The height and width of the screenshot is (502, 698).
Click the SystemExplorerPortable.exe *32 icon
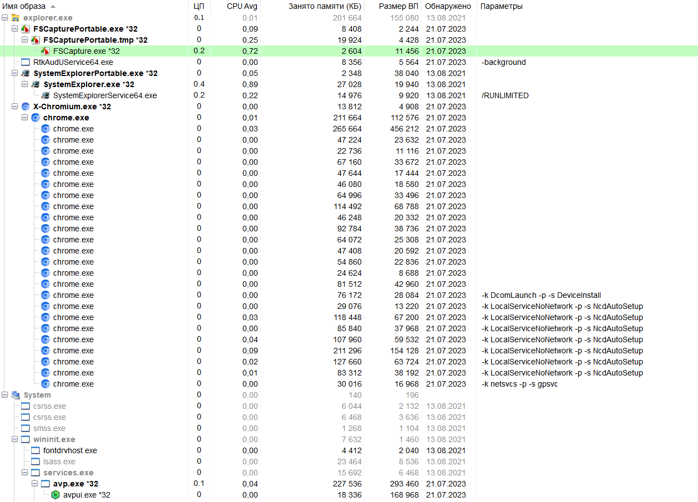[26, 73]
